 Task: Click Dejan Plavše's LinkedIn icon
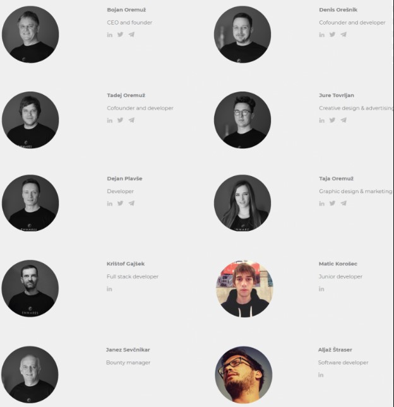[x=110, y=203]
